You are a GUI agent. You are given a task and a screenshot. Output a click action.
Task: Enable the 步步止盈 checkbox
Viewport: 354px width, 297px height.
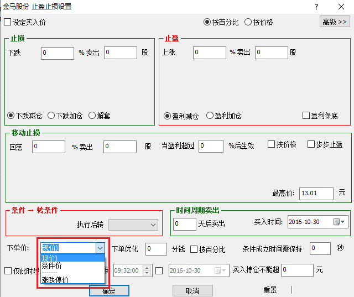(x=311, y=144)
